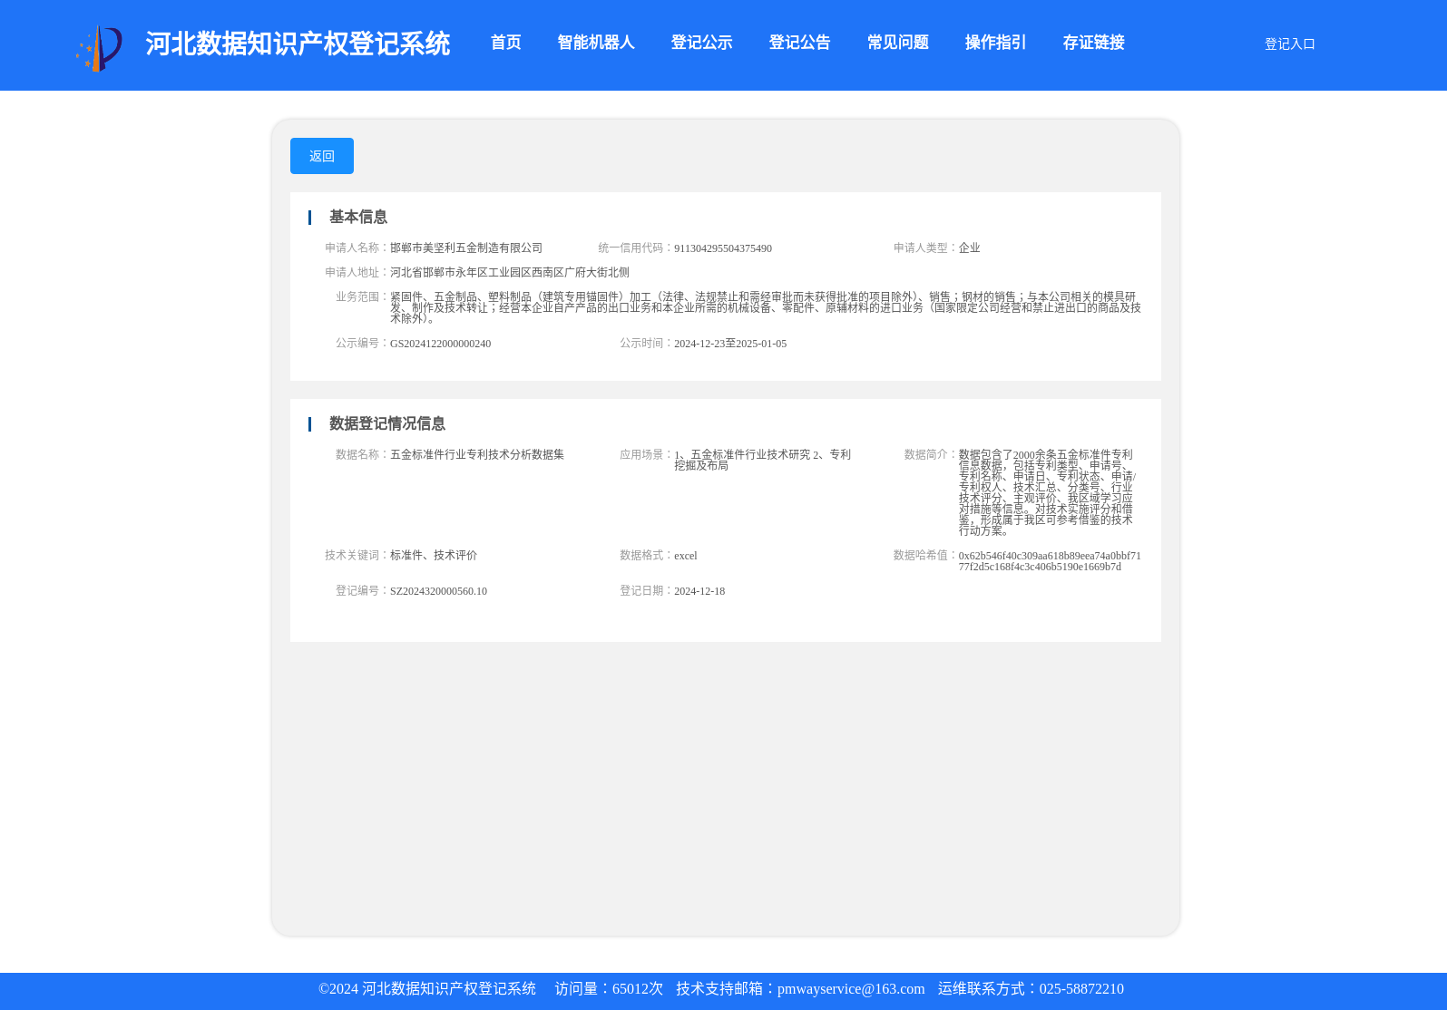The height and width of the screenshot is (1010, 1447).
Task: Go to 登记公告 page
Action: [x=799, y=43]
